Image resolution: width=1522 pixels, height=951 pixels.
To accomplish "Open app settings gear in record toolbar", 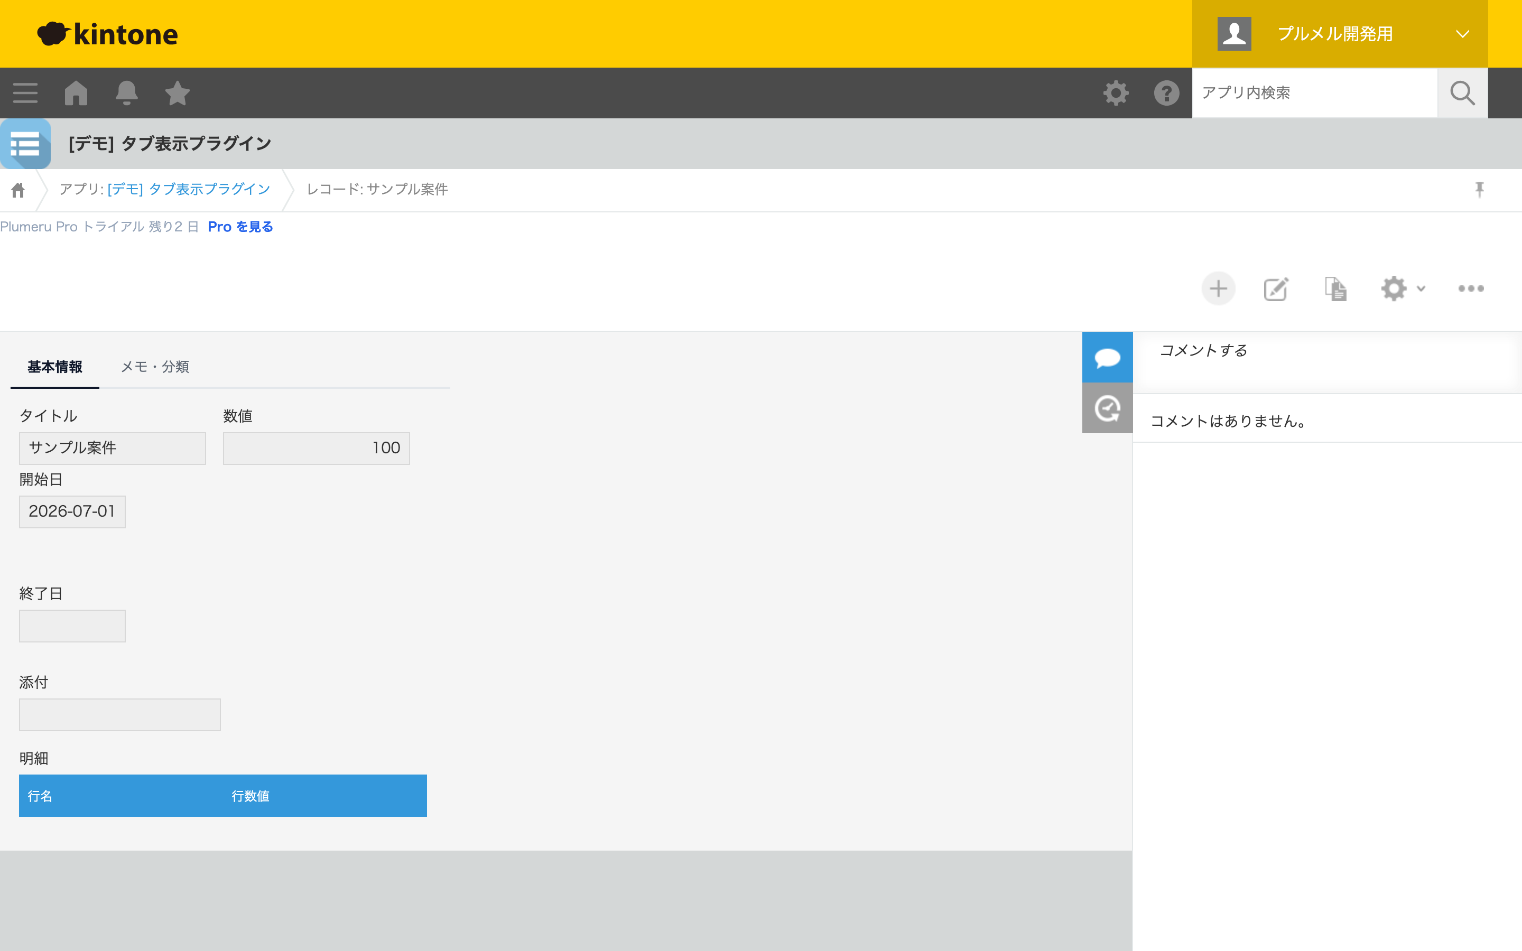I will click(x=1394, y=288).
